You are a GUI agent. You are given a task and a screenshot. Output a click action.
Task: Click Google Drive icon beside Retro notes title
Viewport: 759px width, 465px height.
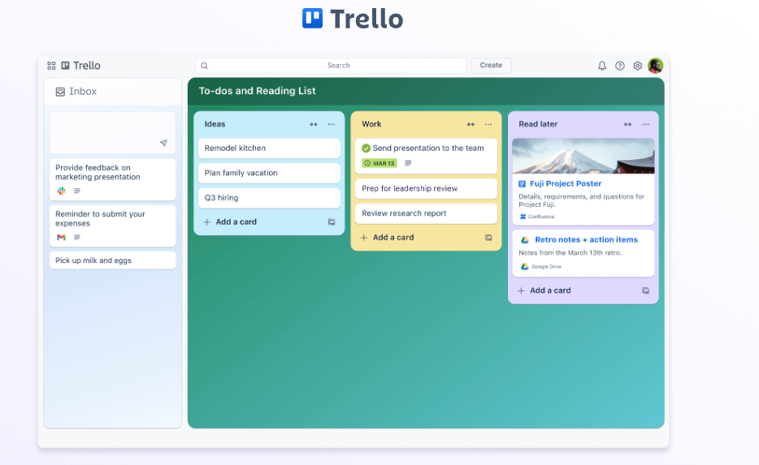524,239
